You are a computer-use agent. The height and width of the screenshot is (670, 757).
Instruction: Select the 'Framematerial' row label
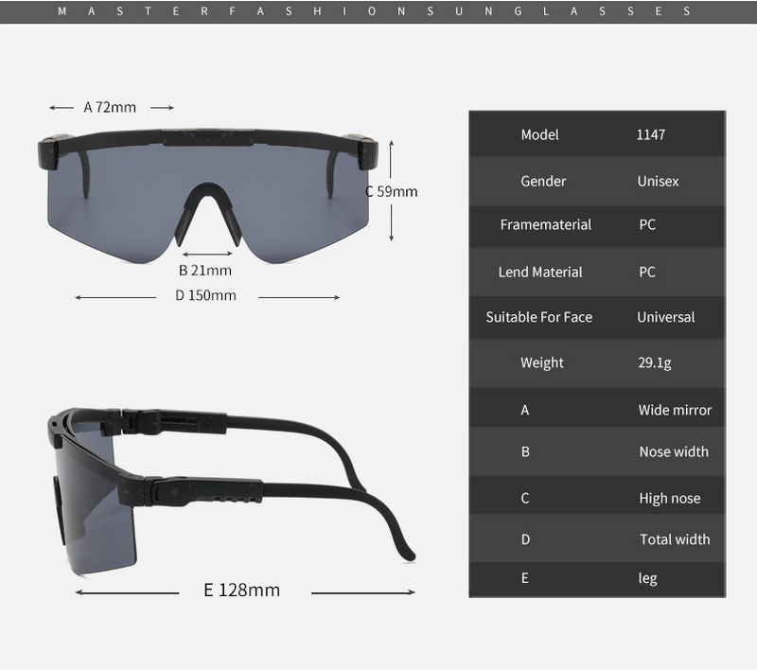click(x=545, y=224)
